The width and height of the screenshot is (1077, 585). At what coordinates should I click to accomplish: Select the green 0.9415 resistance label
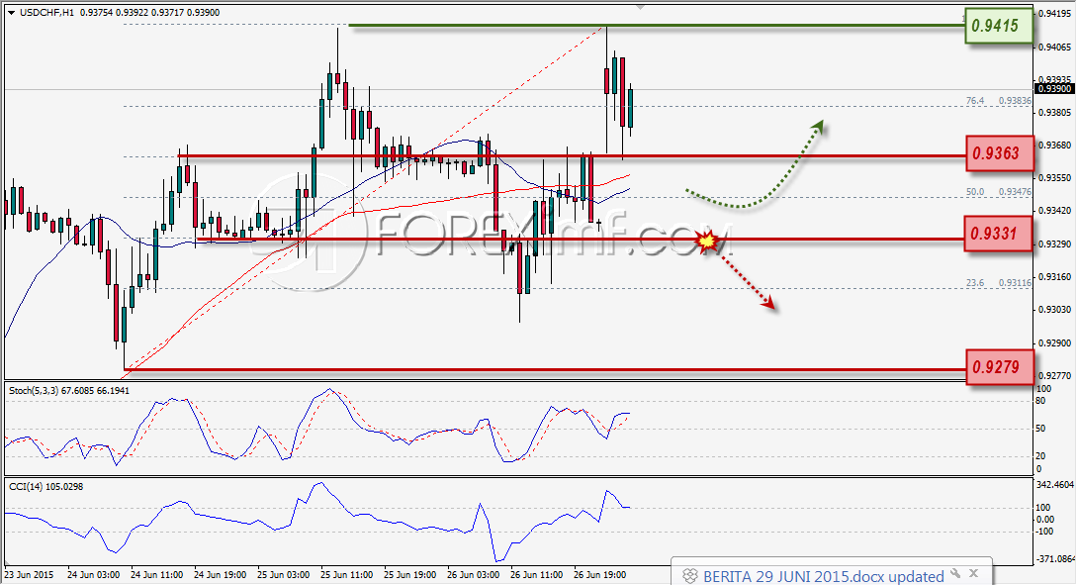click(x=999, y=26)
